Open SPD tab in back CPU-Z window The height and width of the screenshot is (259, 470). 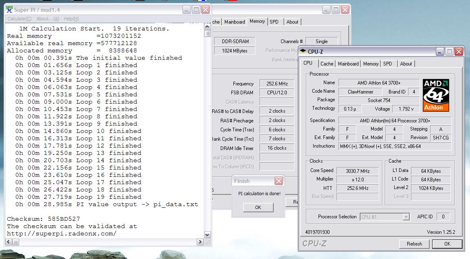(x=274, y=22)
